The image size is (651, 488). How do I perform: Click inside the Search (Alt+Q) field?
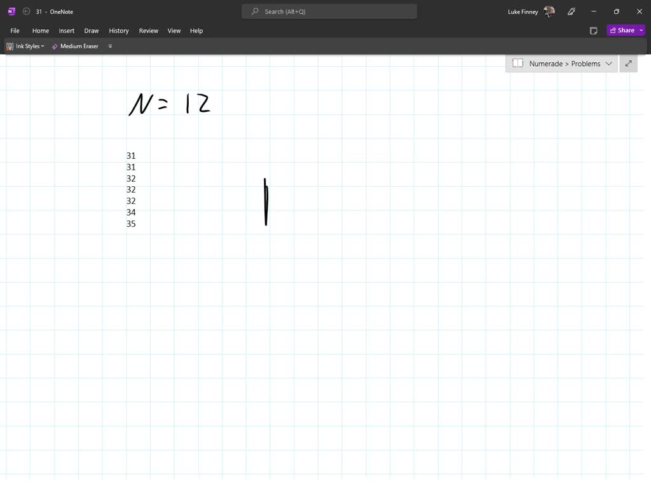click(x=329, y=11)
